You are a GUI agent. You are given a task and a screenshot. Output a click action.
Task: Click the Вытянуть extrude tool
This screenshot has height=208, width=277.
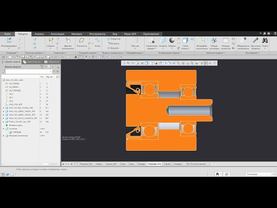click(x=114, y=43)
